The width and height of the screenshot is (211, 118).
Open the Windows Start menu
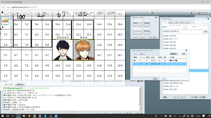click(x=2, y=116)
